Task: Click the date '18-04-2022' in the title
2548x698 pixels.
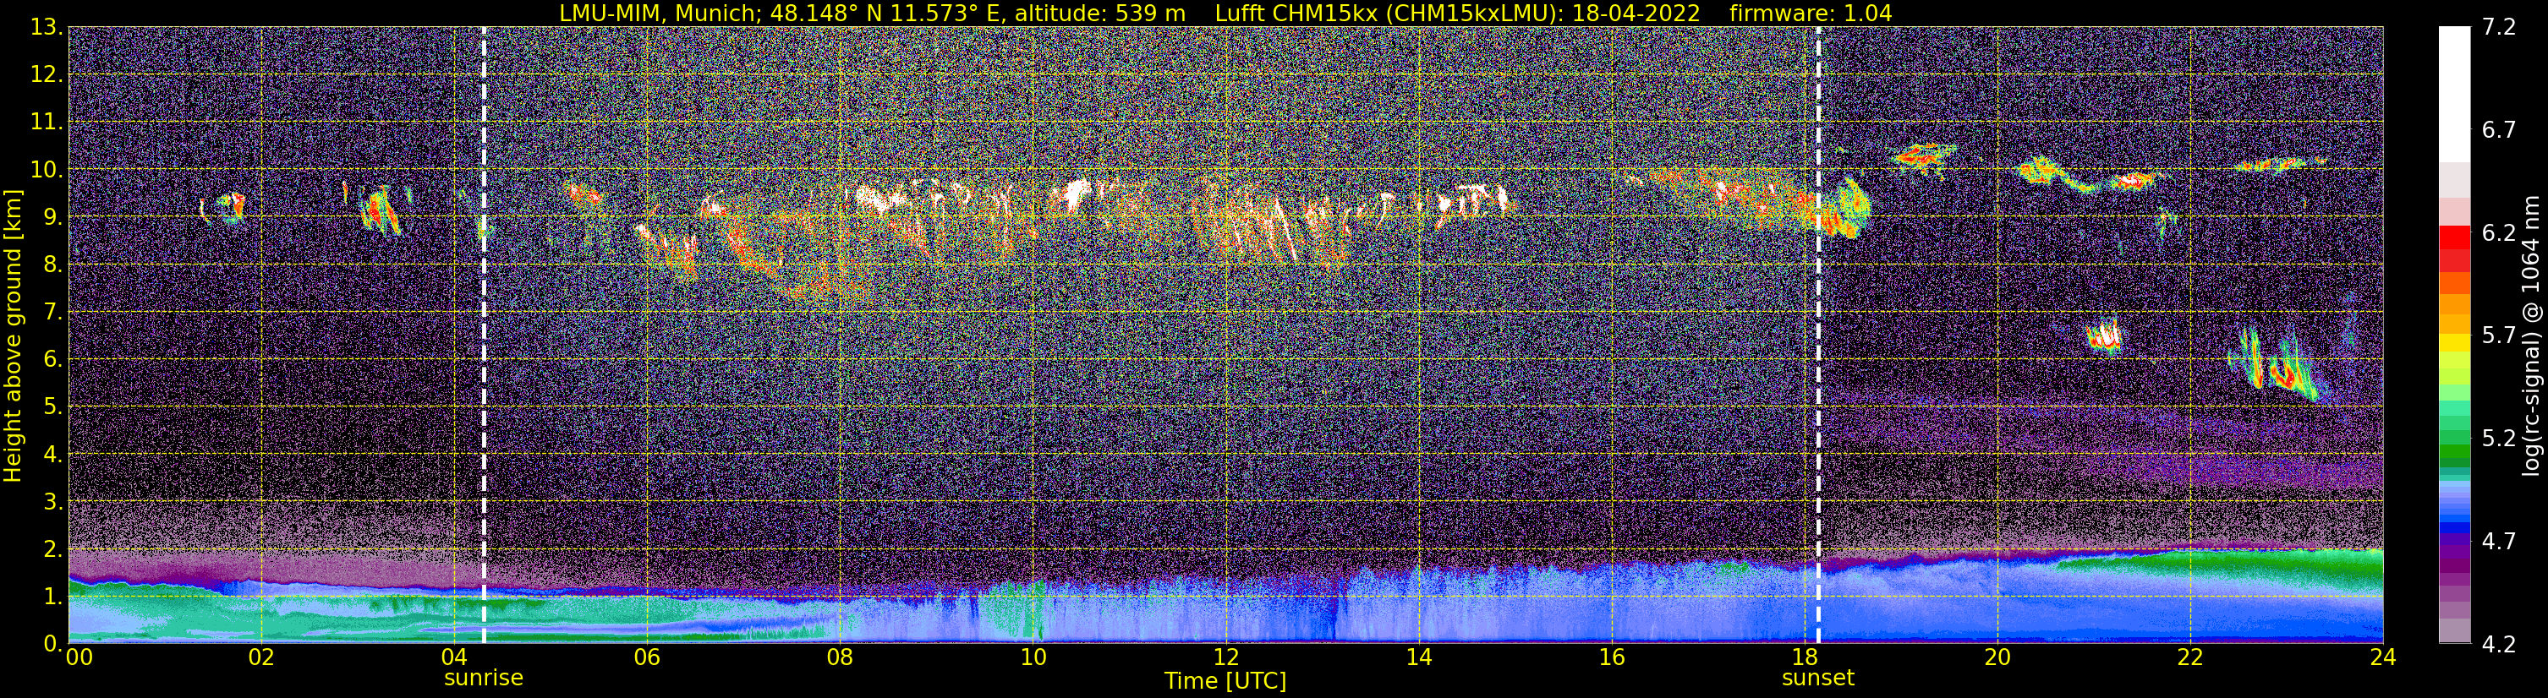Action: [x=1636, y=13]
